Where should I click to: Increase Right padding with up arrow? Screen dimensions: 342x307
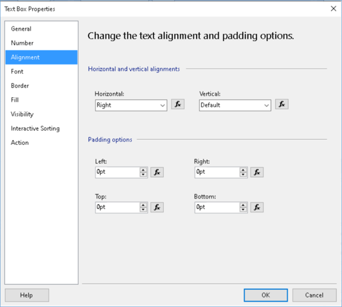click(243, 170)
